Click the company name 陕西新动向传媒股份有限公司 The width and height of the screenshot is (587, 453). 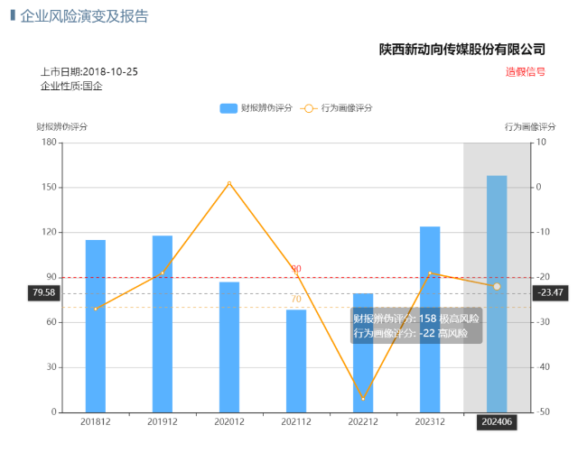coord(462,50)
